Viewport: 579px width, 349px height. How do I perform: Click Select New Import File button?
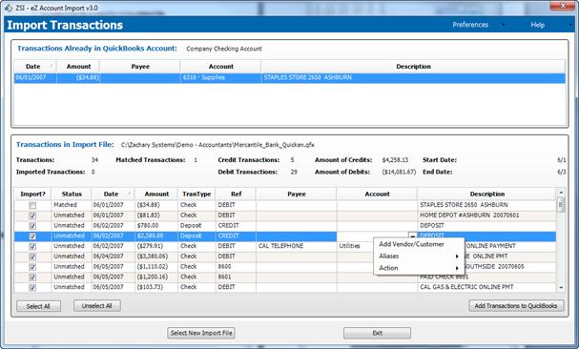(x=201, y=333)
